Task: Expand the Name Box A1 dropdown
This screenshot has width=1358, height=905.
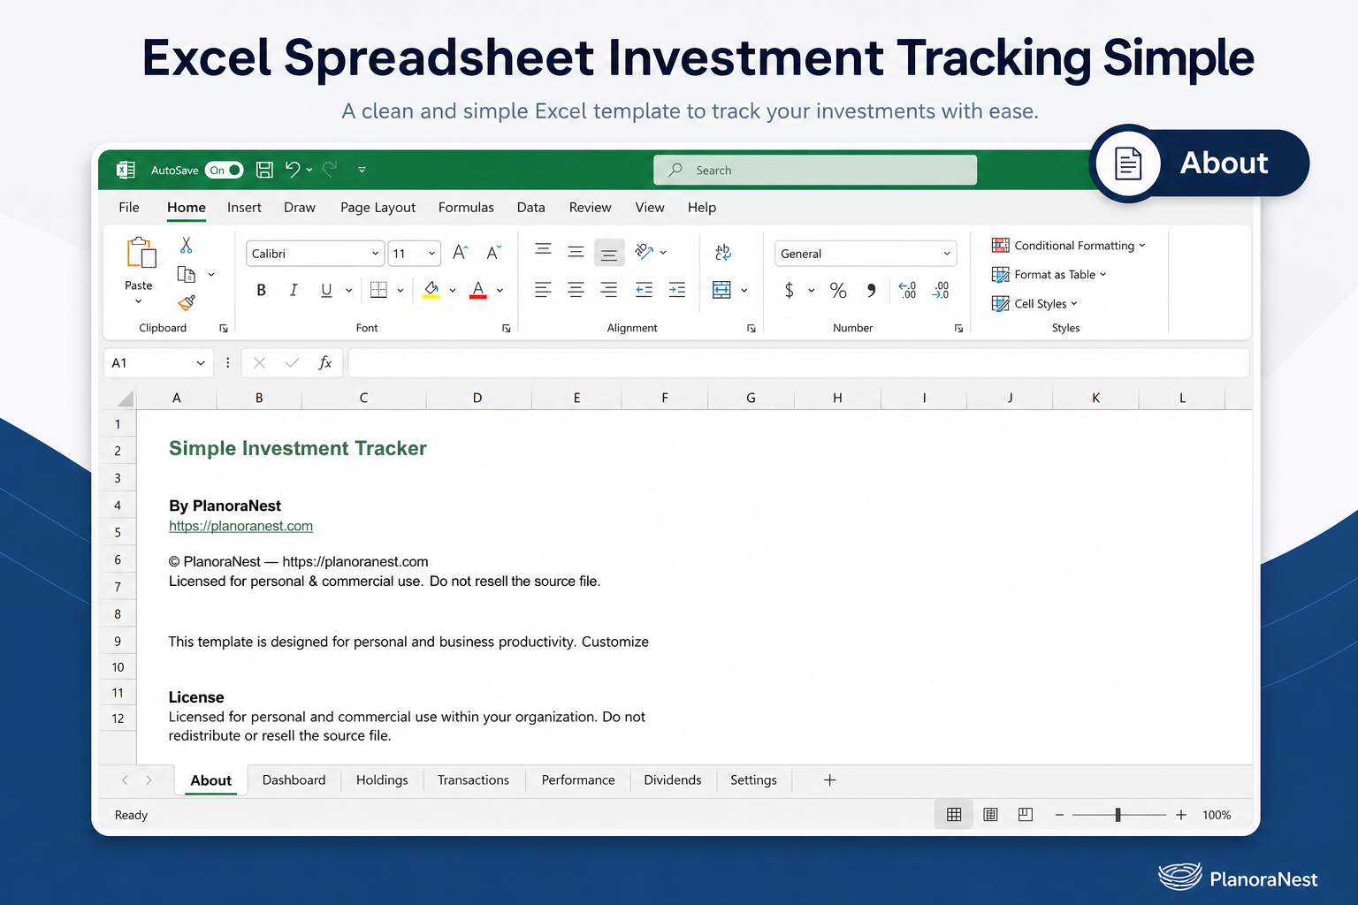Action: [x=201, y=363]
